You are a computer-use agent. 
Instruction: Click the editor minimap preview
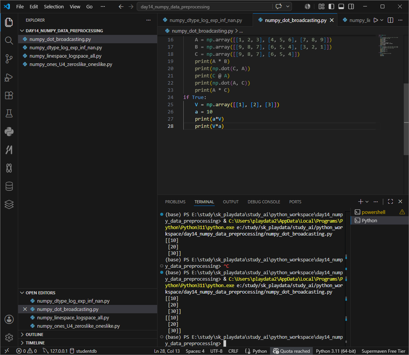389,45
